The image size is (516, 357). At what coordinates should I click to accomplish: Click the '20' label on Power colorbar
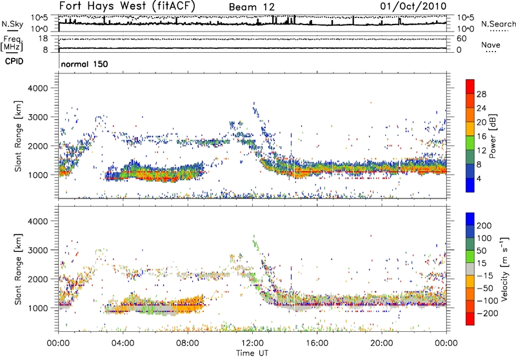pos(481,122)
